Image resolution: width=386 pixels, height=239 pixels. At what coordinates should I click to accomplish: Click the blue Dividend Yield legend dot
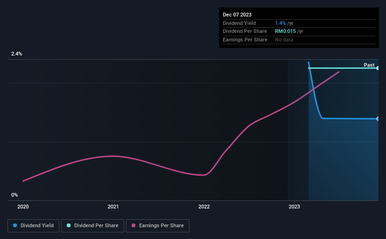pyautogui.click(x=15, y=225)
